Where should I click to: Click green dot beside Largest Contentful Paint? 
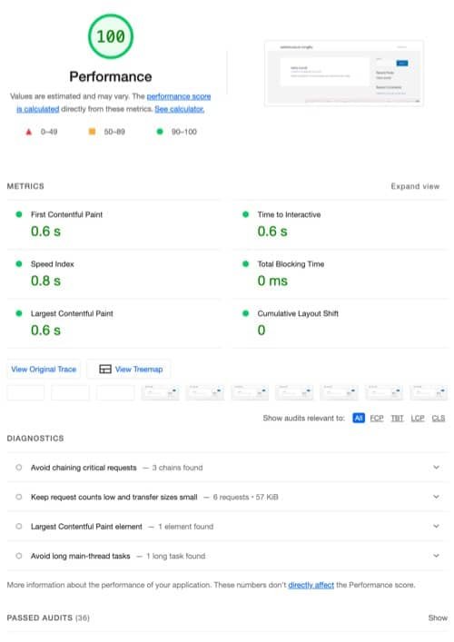(19, 313)
